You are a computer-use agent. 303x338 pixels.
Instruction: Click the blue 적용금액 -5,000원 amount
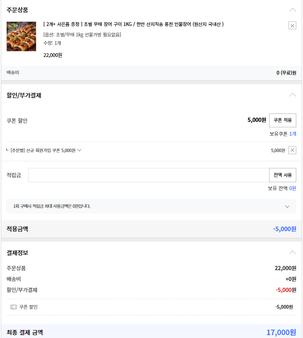point(285,229)
